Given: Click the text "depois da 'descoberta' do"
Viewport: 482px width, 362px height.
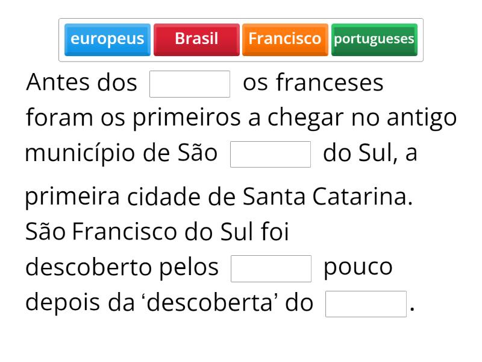Looking at the screenshot, I should [169, 303].
